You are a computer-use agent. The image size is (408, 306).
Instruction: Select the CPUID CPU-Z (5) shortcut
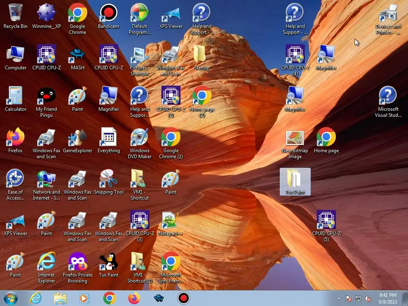(x=326, y=226)
